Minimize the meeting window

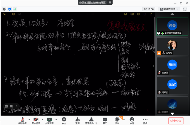(x=175, y=3)
